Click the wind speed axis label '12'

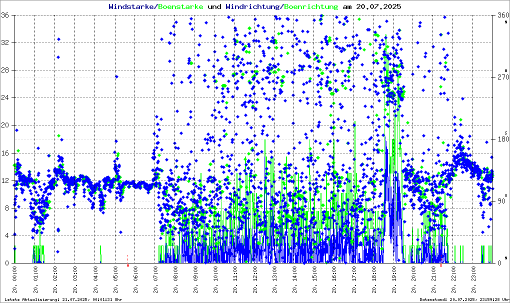point(5,180)
